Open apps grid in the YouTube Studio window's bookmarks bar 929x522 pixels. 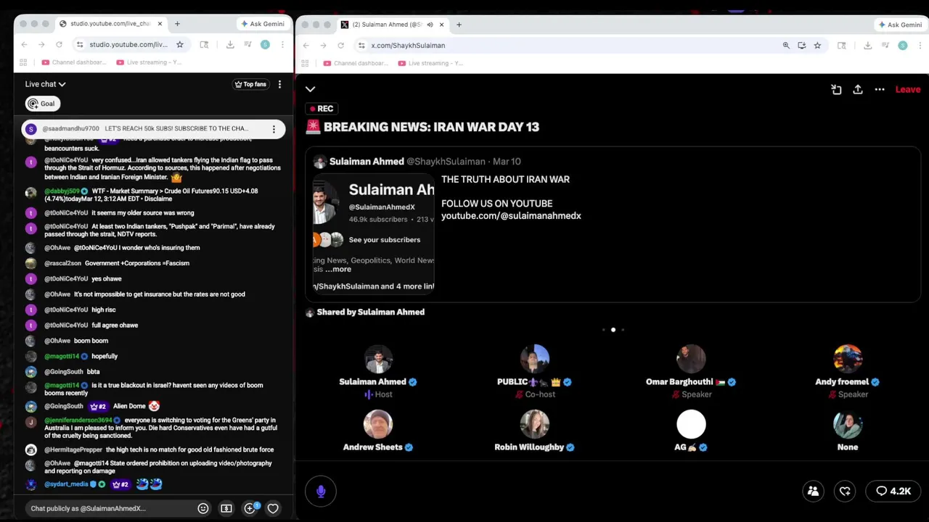[23, 62]
